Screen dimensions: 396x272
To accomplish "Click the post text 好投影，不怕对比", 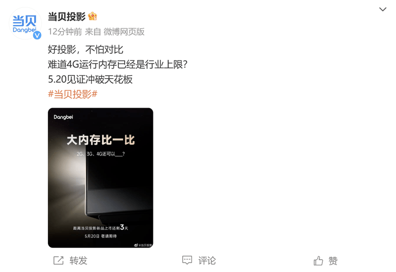I will tap(85, 50).
